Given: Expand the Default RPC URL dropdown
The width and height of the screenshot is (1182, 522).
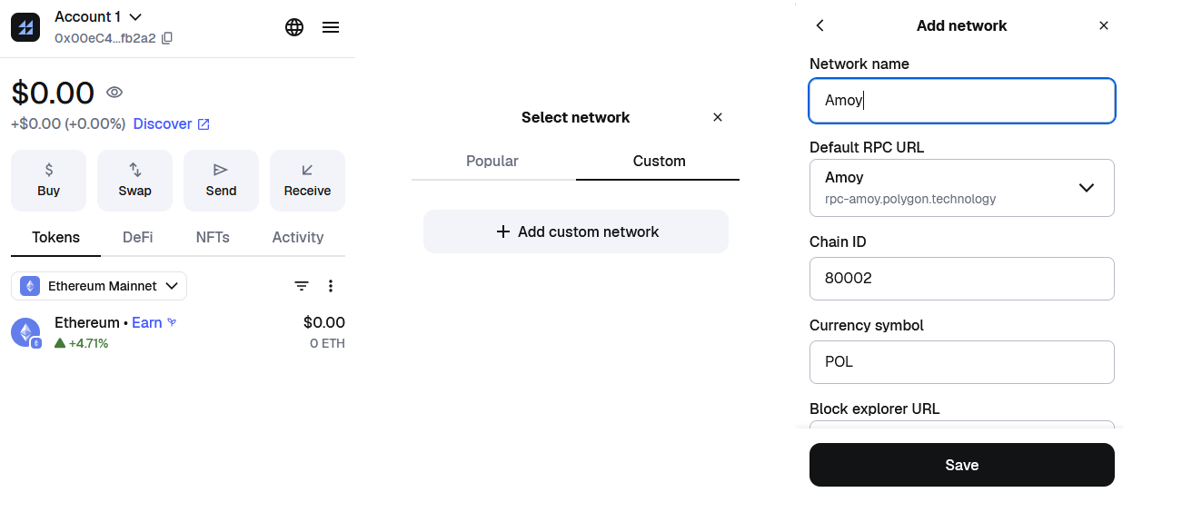Looking at the screenshot, I should point(1086,188).
